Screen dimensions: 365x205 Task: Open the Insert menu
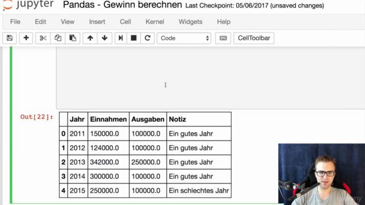pyautogui.click(x=97, y=22)
